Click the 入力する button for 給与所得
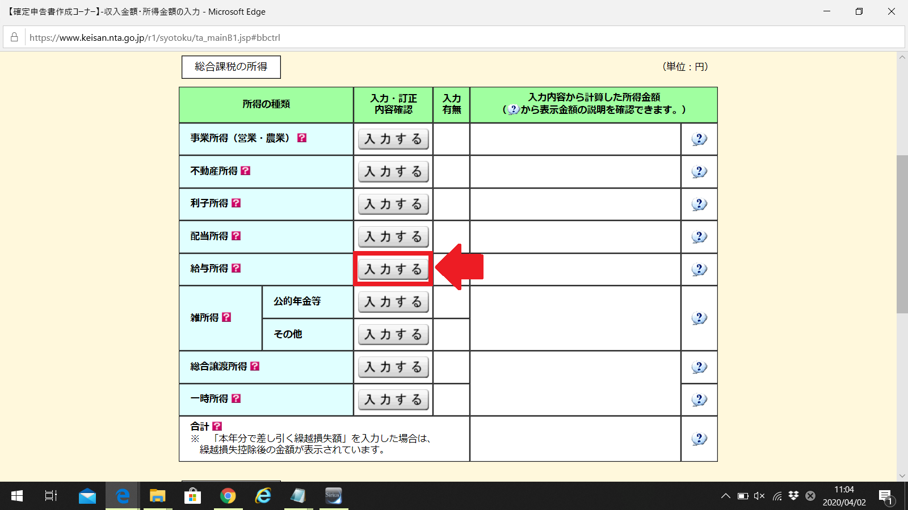The width and height of the screenshot is (908, 510). click(x=393, y=269)
